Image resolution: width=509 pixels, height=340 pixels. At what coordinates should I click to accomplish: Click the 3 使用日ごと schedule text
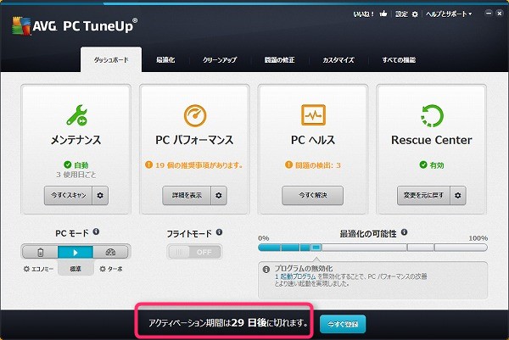coord(76,175)
